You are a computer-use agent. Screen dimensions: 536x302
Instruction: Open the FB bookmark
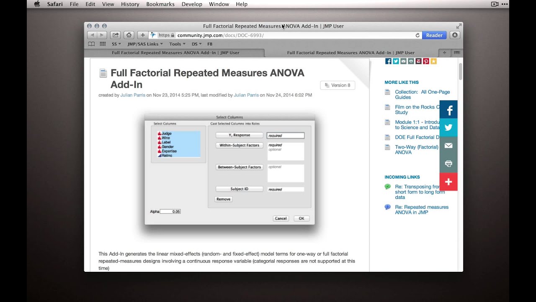[210, 44]
